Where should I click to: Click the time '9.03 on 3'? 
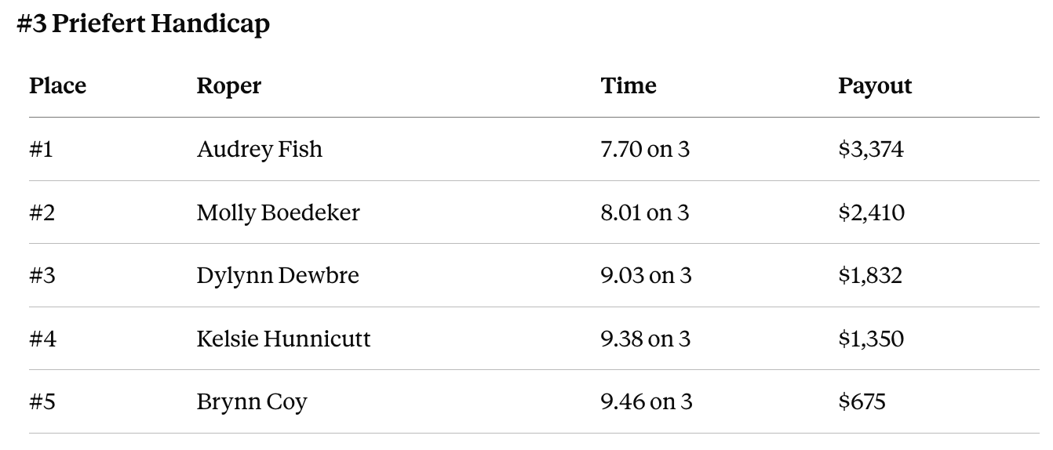pyautogui.click(x=647, y=276)
